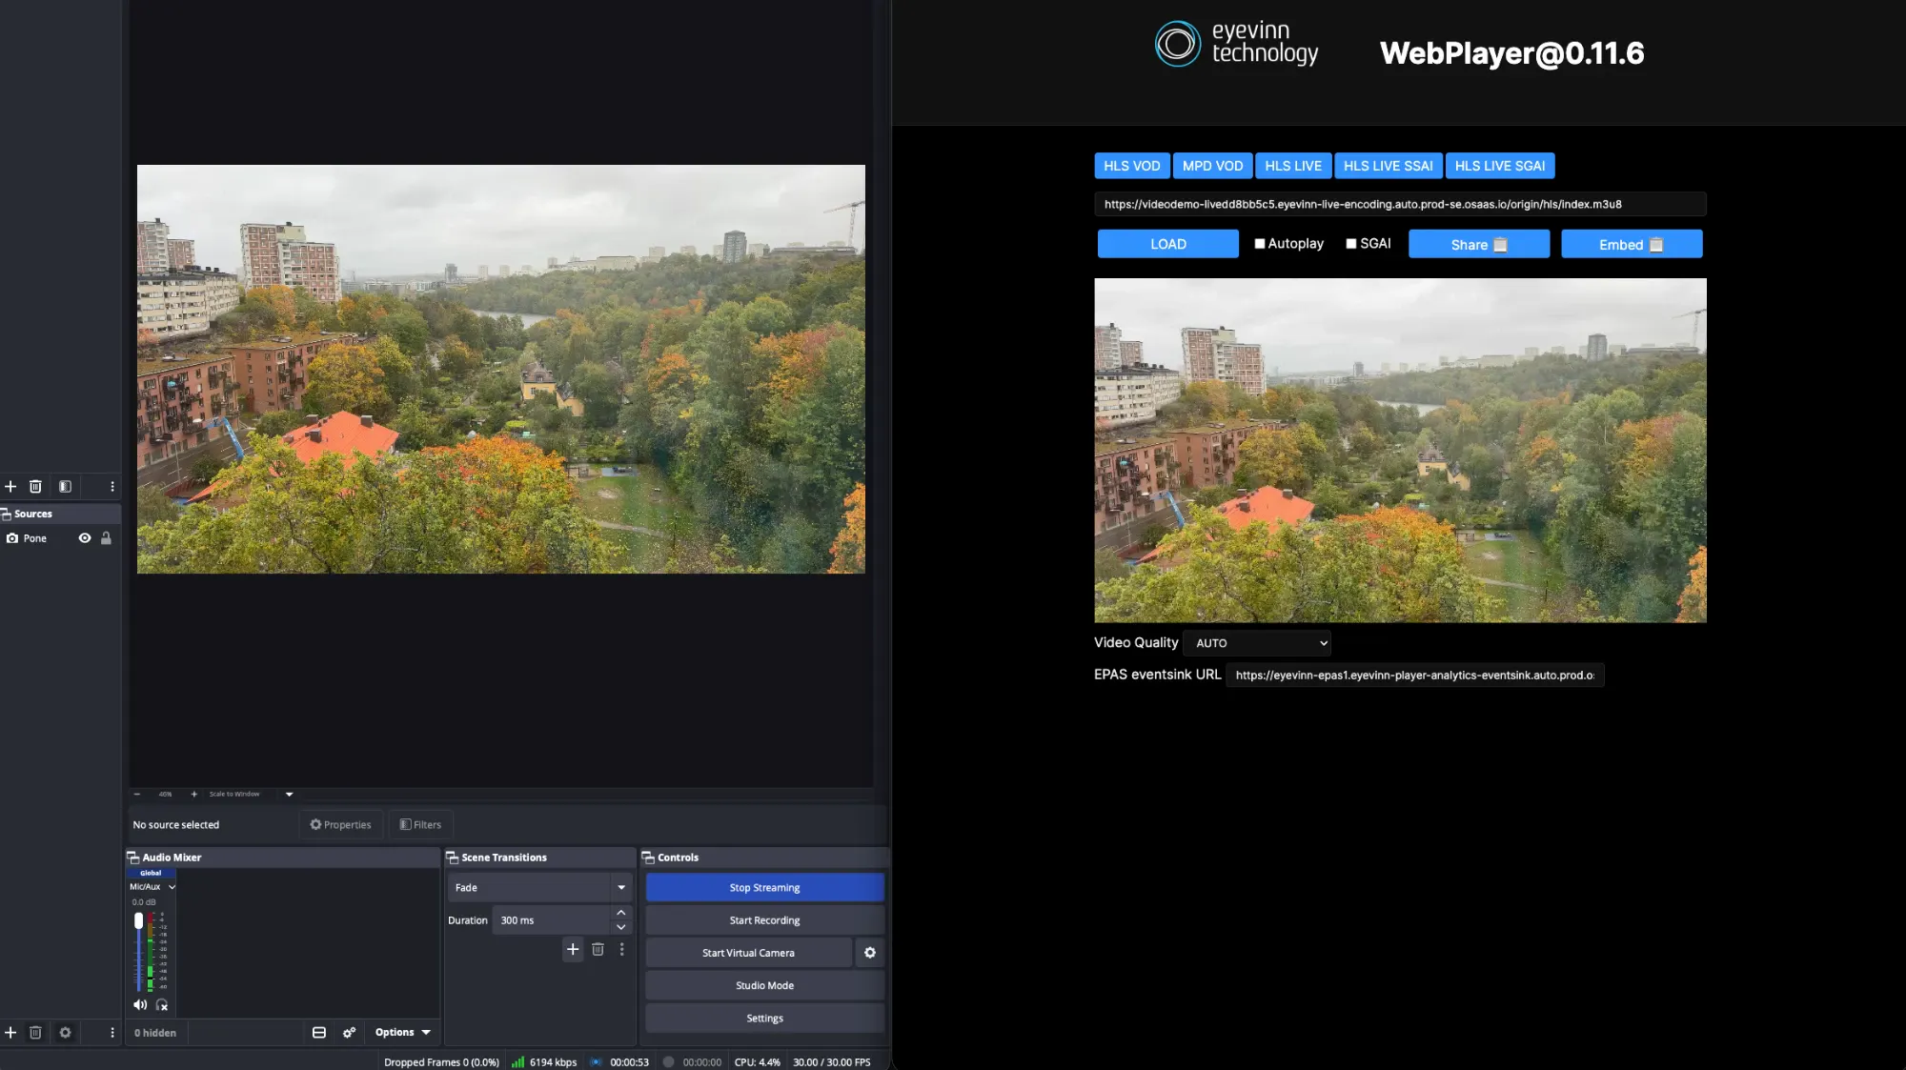
Task: Click the Share button
Action: point(1479,244)
